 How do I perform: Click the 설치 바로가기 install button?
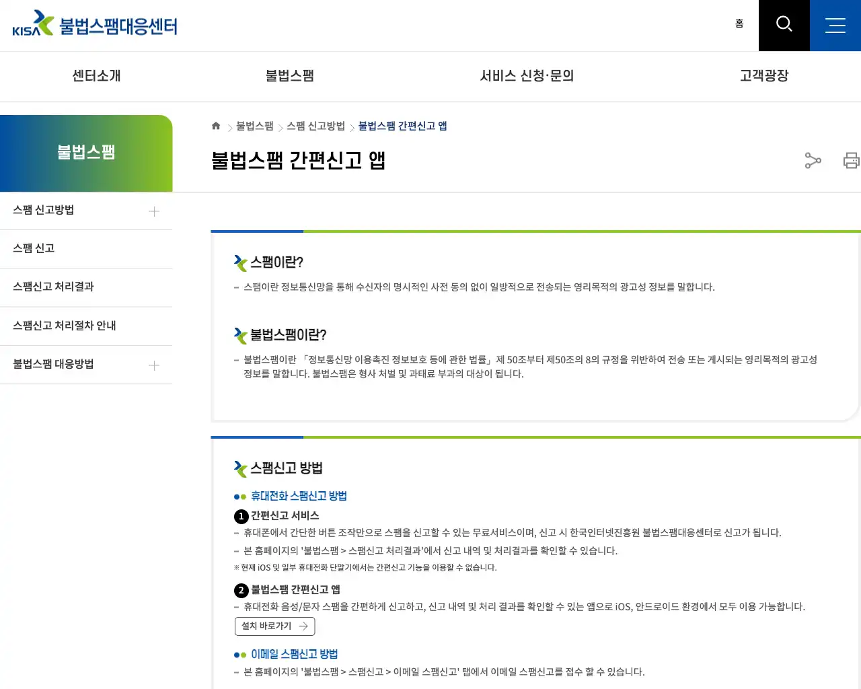(x=274, y=626)
